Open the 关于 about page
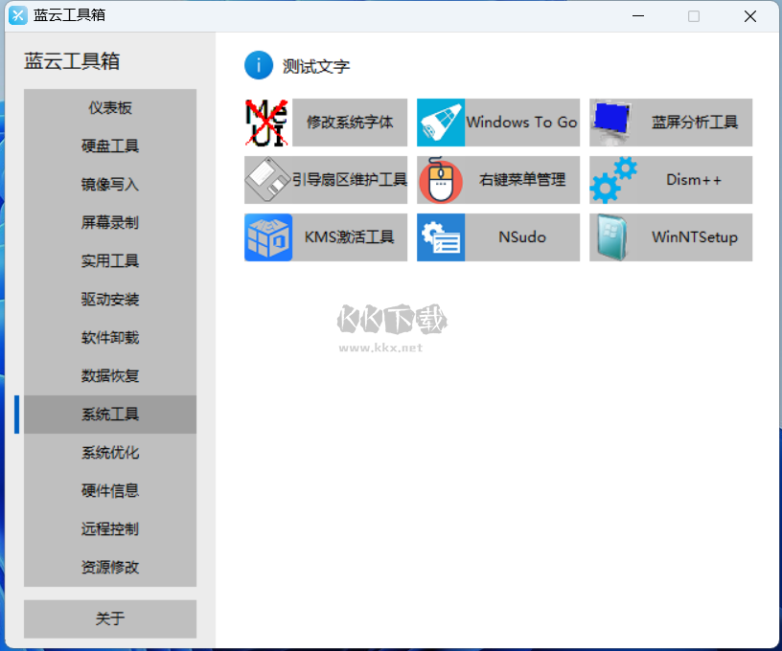The width and height of the screenshot is (782, 651). point(109,618)
